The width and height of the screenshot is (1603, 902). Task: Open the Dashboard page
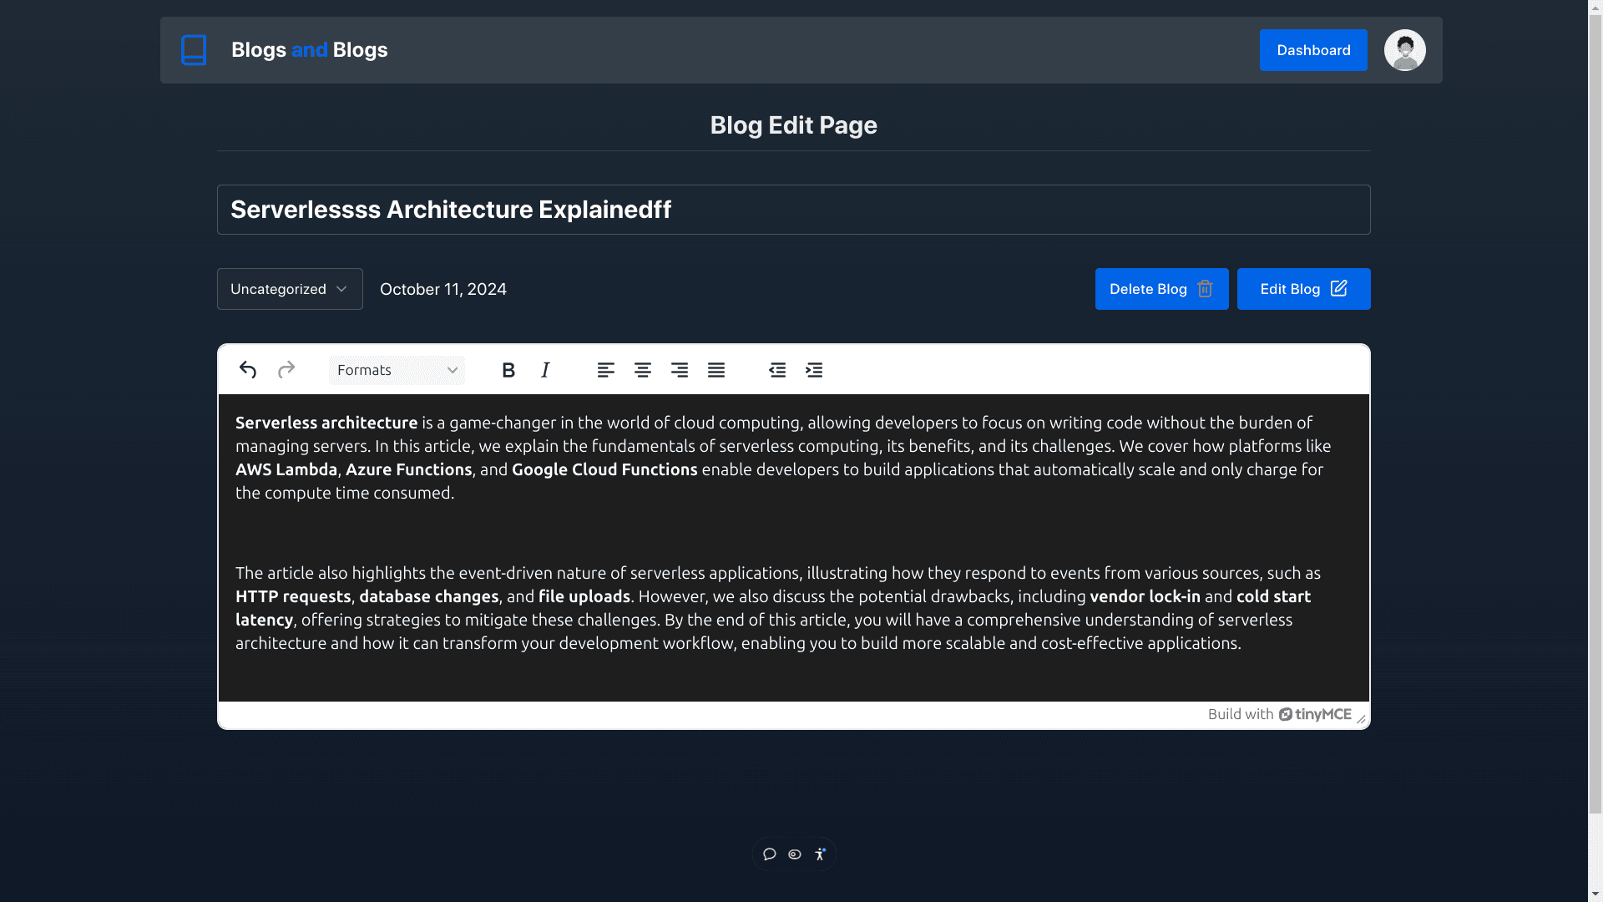click(1313, 50)
